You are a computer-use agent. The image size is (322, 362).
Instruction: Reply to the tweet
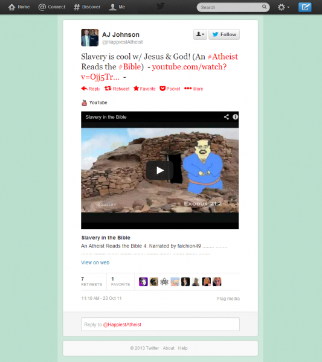pyautogui.click(x=91, y=89)
